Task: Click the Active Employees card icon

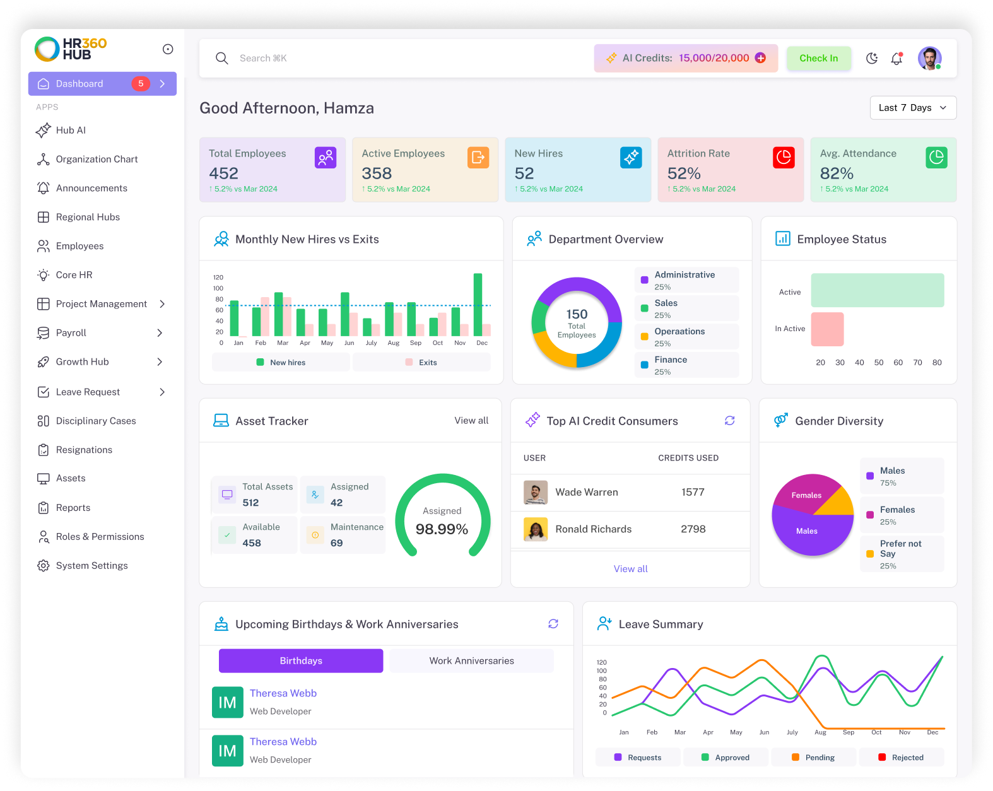Action: [x=478, y=158]
